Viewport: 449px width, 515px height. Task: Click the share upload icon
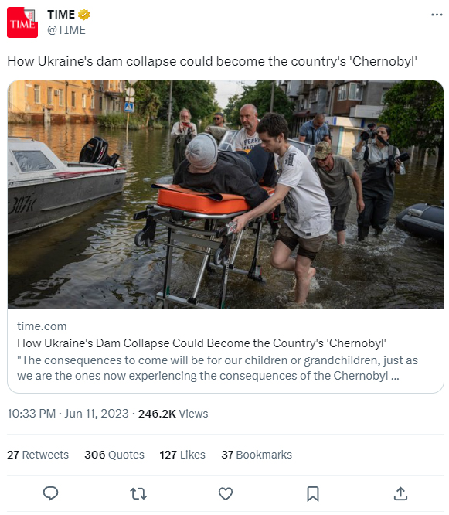pyautogui.click(x=400, y=493)
